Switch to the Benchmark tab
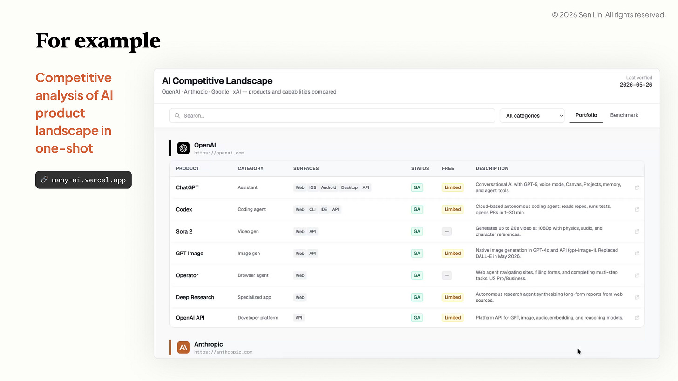678x381 pixels. pos(624,115)
